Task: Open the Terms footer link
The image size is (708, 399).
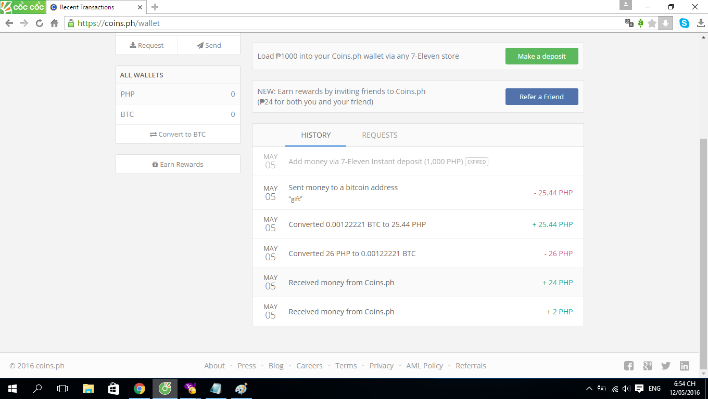Action: click(346, 366)
